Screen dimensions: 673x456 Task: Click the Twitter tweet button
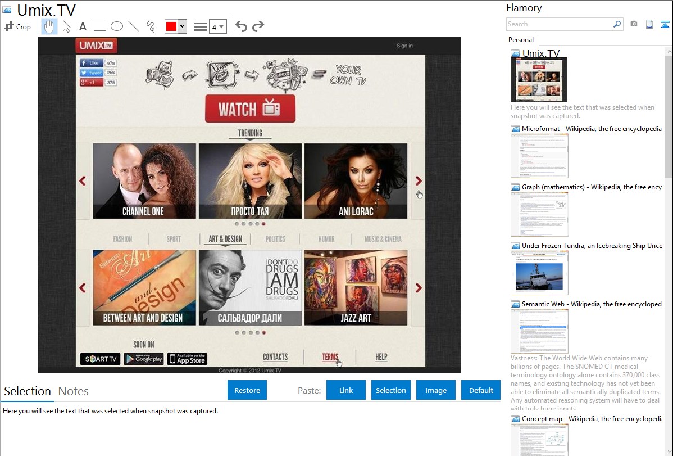pyautogui.click(x=92, y=73)
